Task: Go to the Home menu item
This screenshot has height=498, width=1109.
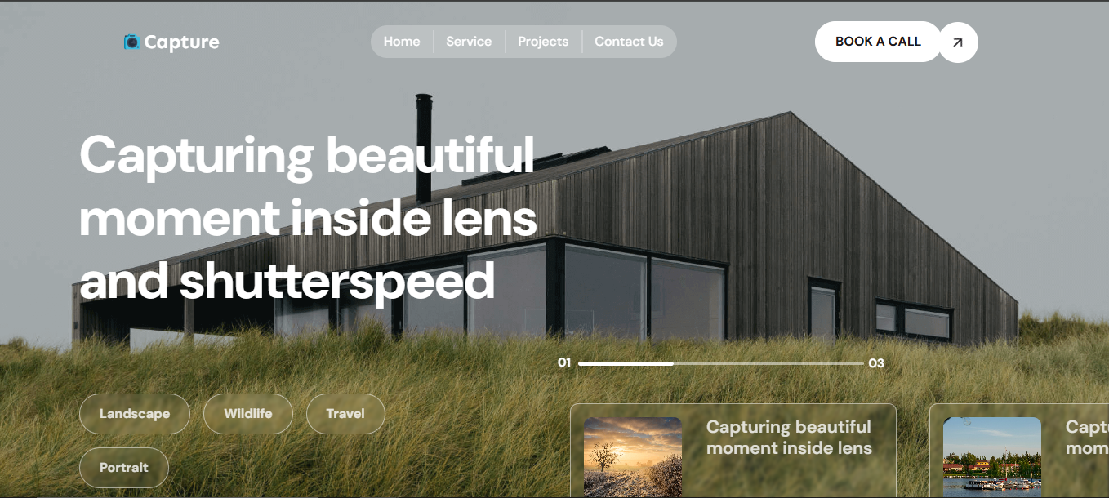Action: pos(402,42)
